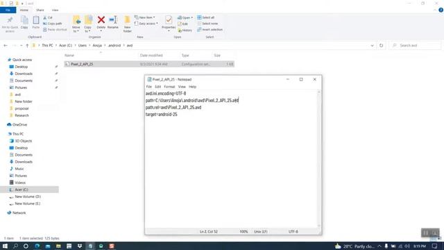The image size is (444, 250).
Task: Click the avd.ini.encoding=UTF-8 line
Action: point(166,94)
